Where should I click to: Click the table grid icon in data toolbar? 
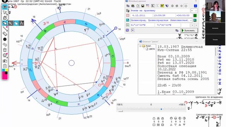click(x=148, y=6)
